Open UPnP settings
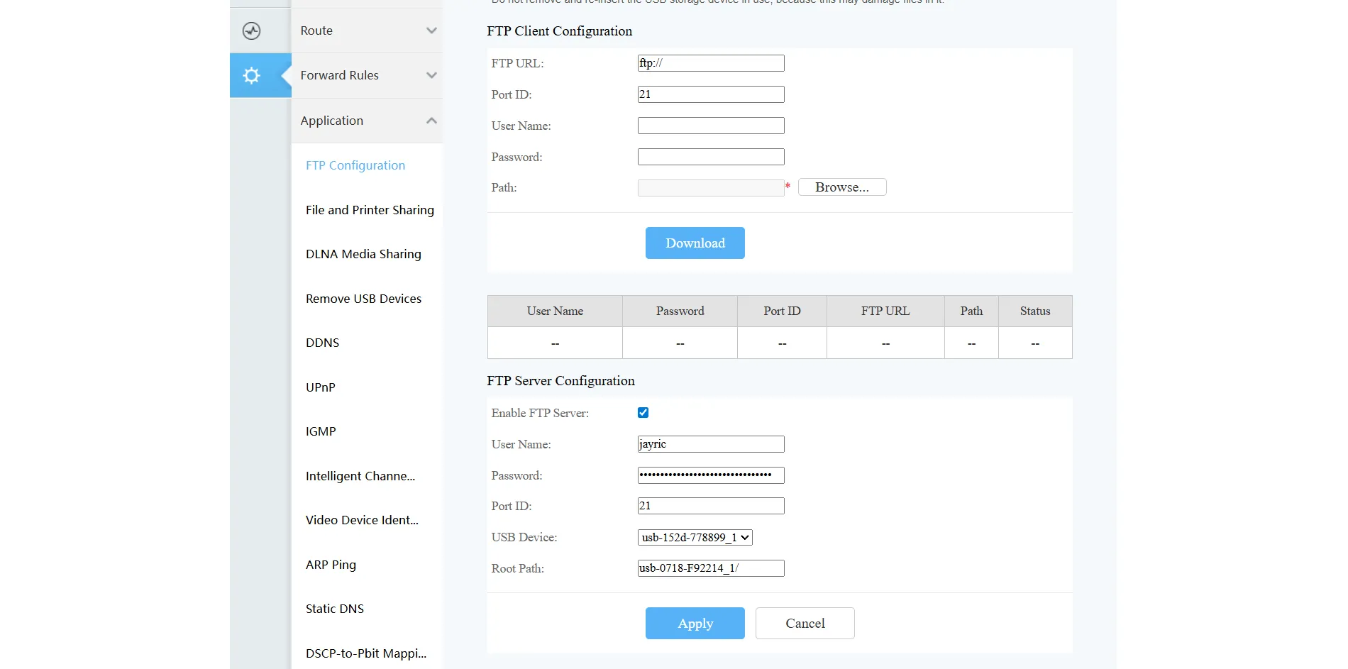Image resolution: width=1348 pixels, height=669 pixels. coord(321,387)
